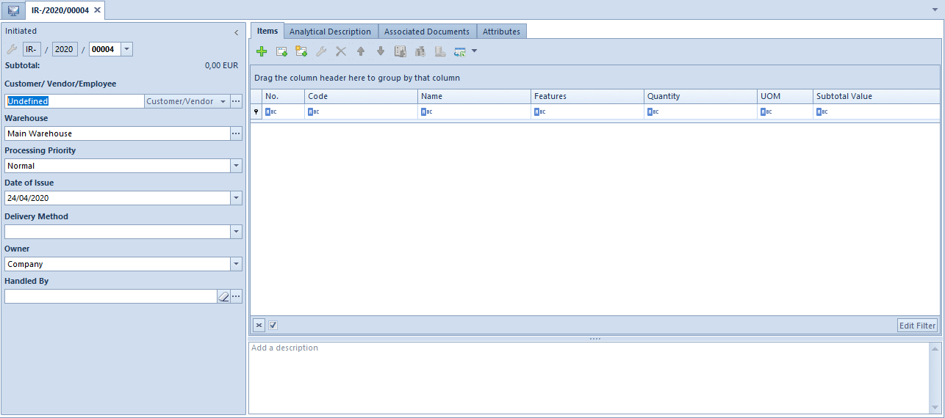
Task: Move the item up with the arrow icon
Action: [361, 51]
